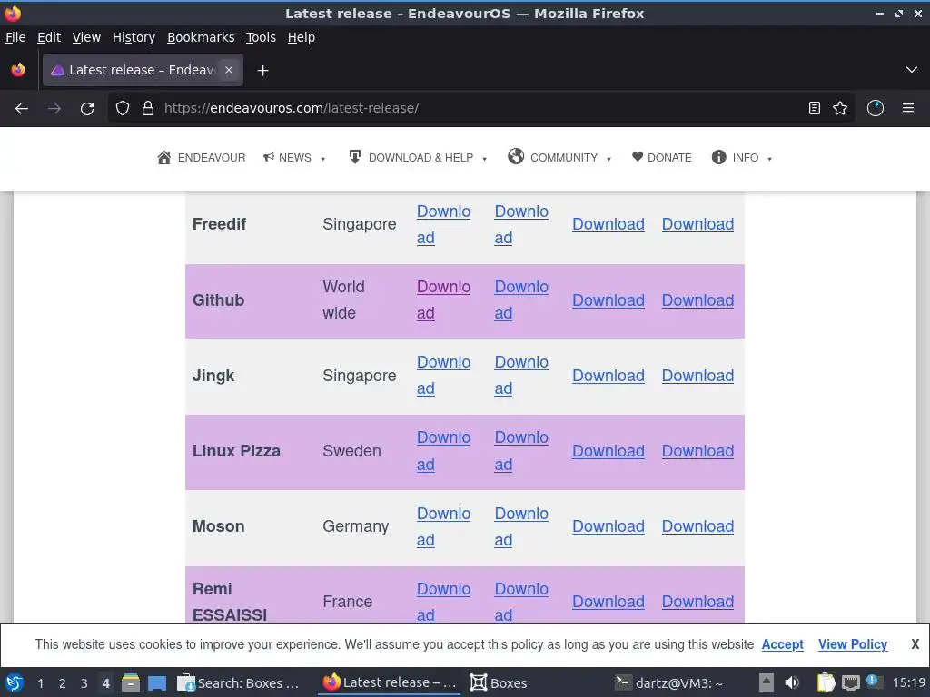Viewport: 930px width, 697px height.
Task: Click the last Download link in Freedif row
Action: (x=697, y=224)
